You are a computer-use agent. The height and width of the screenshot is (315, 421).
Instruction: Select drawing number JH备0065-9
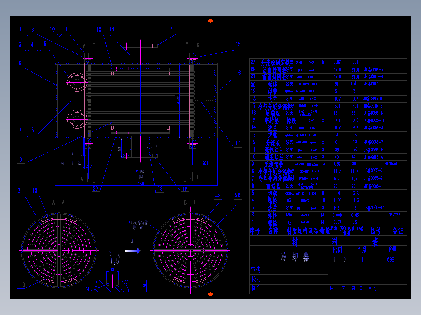click(x=373, y=150)
